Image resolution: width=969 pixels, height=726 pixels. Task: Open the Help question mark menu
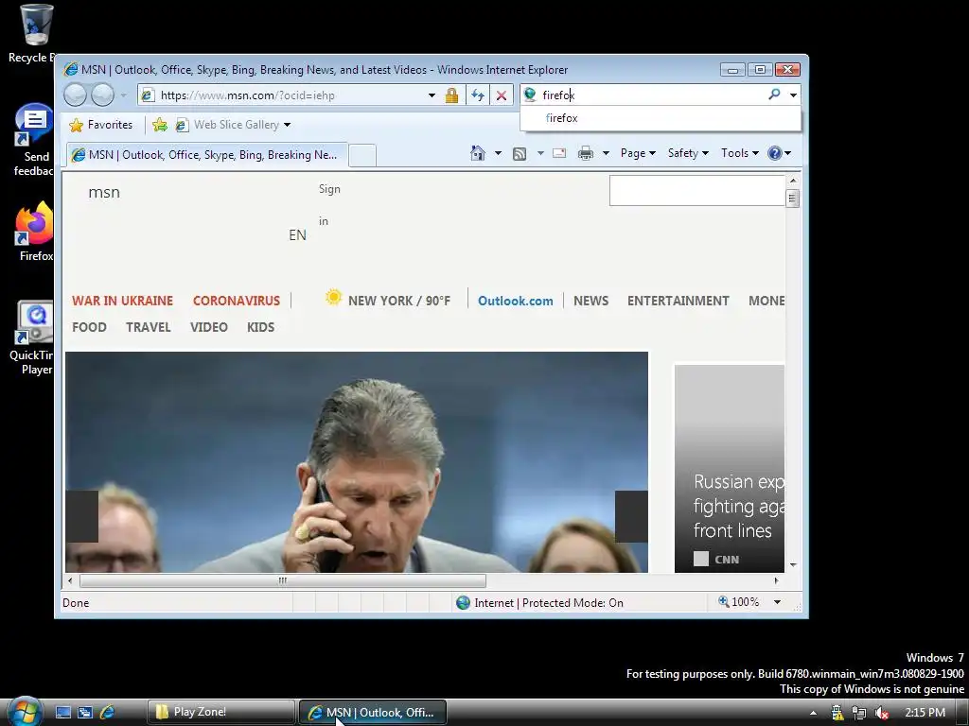click(779, 153)
